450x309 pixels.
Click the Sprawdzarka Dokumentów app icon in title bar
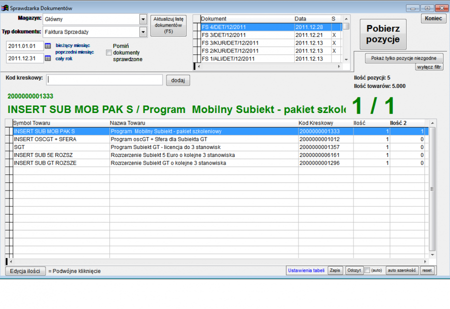click(x=4, y=8)
